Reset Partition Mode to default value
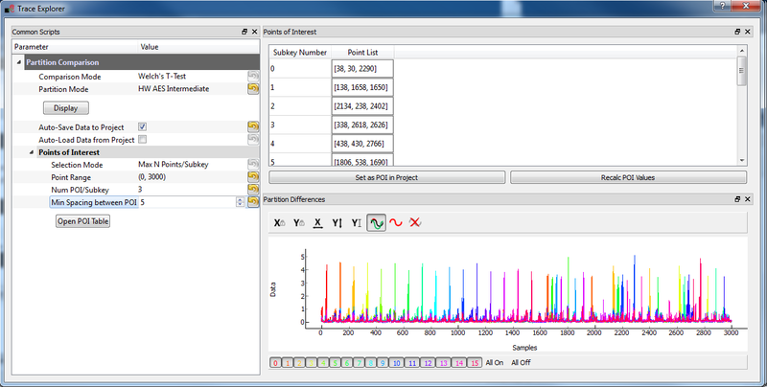Screen dimensions: 767x387 tap(253, 88)
